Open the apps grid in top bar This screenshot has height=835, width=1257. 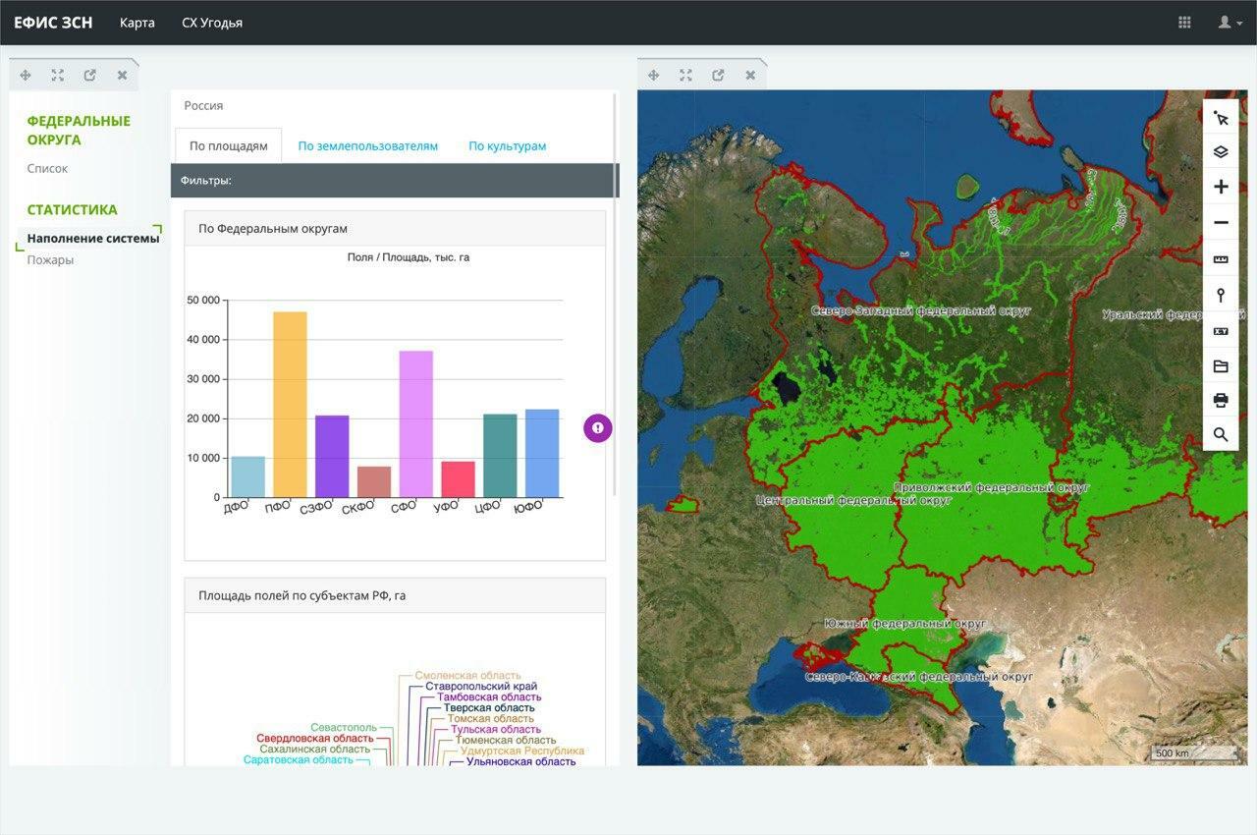(x=1184, y=23)
